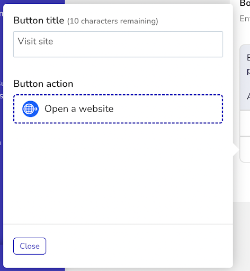Click the cut-off heading at top right

point(245,3)
